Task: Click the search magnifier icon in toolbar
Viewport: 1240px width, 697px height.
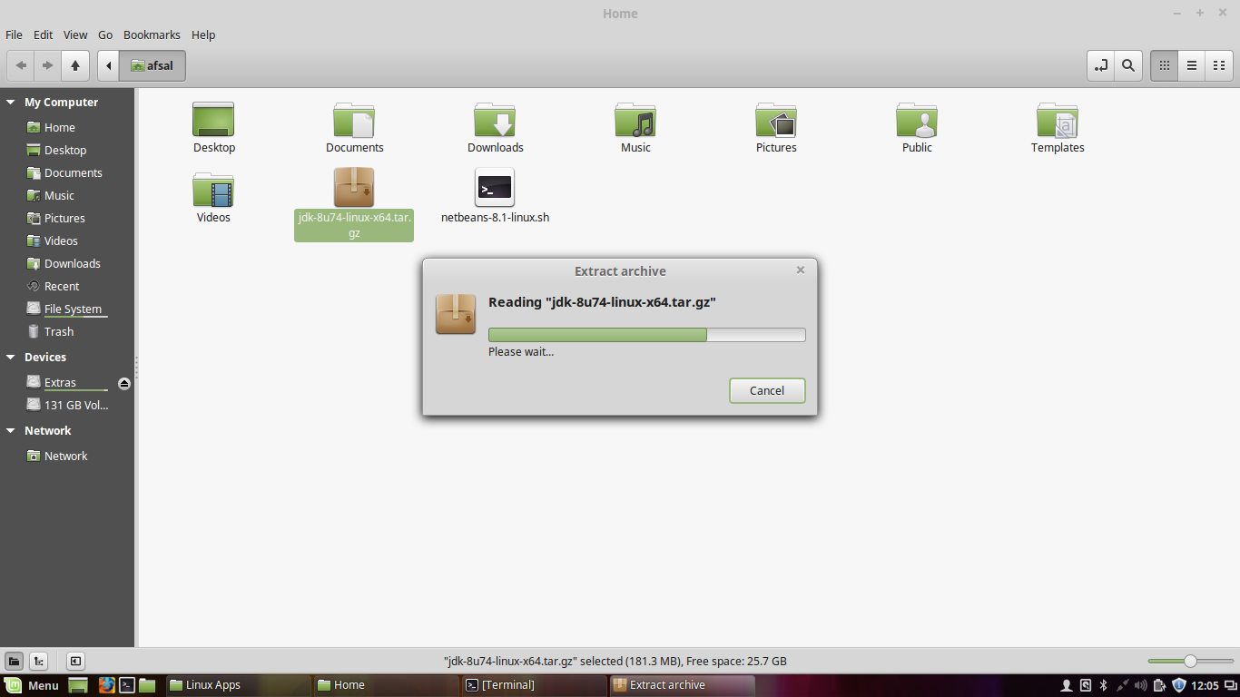Action: pyautogui.click(x=1127, y=65)
